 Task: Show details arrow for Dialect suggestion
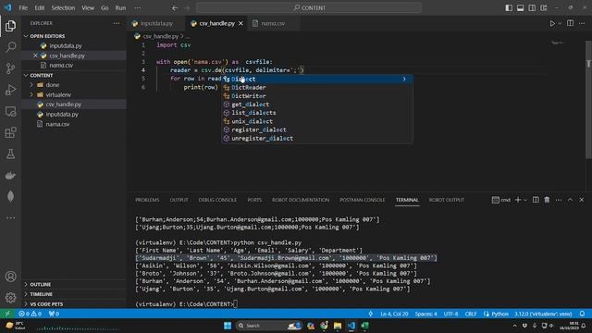tap(404, 79)
